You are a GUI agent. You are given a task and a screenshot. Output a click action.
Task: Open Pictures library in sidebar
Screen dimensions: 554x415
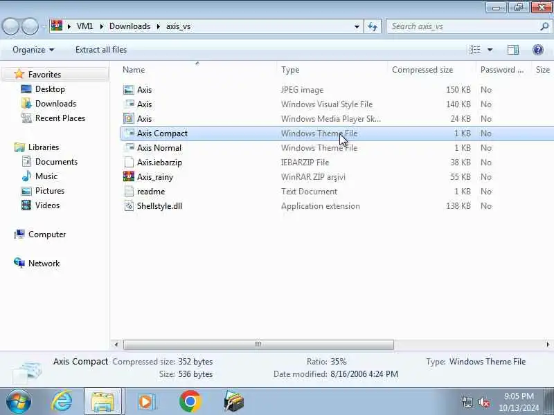[x=50, y=191]
